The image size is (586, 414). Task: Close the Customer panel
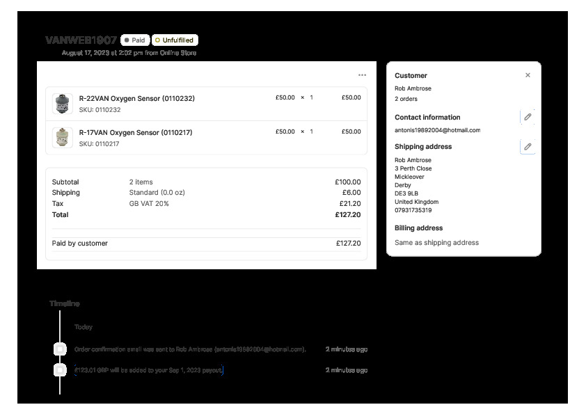tap(528, 75)
